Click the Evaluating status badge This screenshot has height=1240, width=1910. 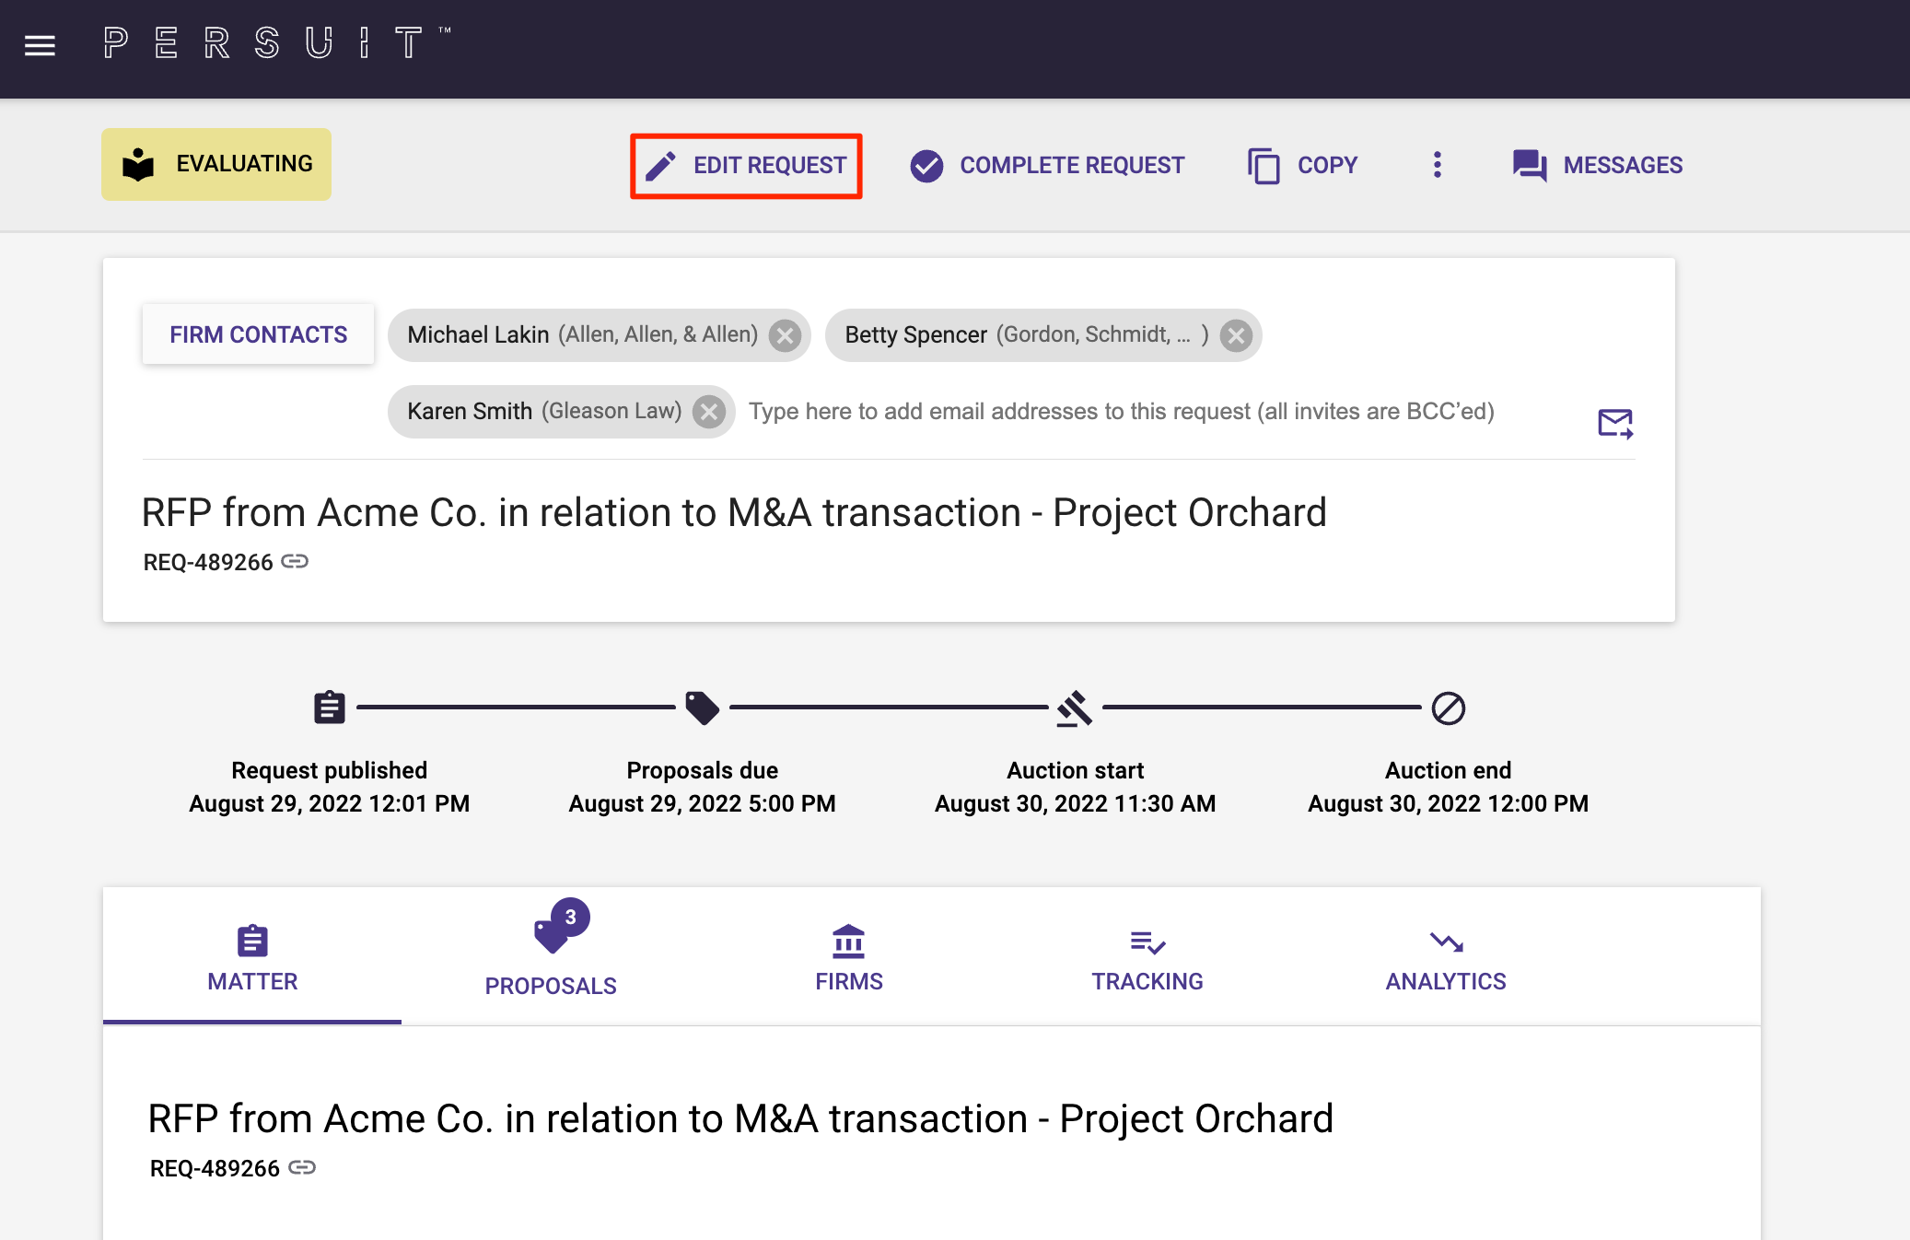216,164
